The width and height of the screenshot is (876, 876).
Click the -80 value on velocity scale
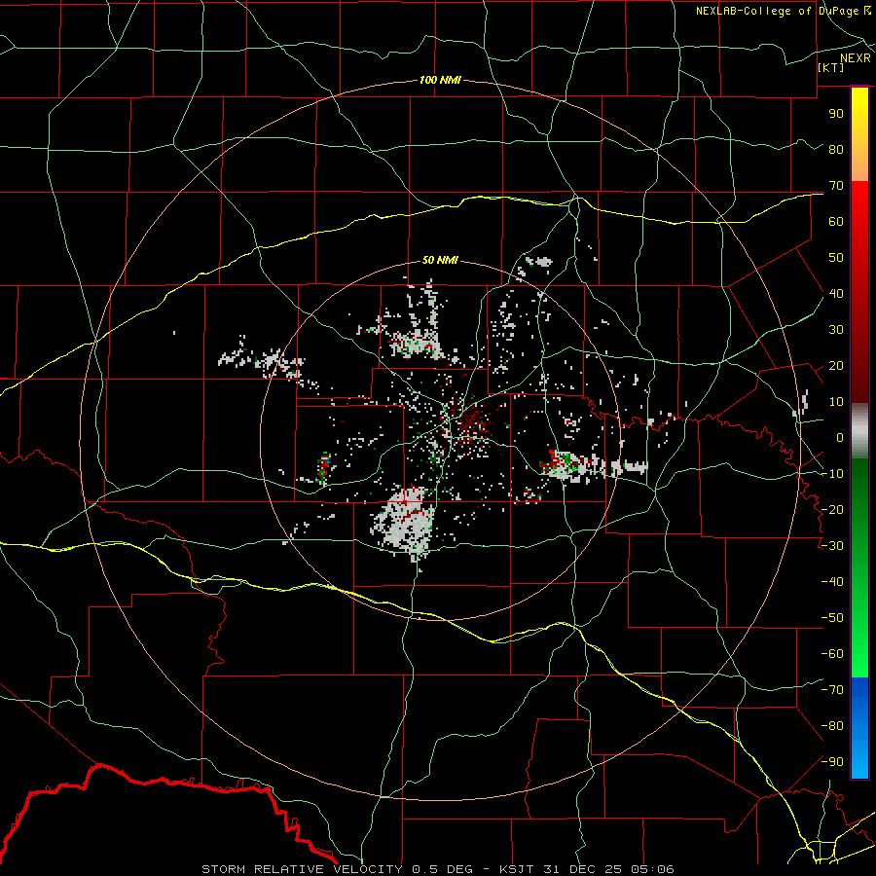(832, 726)
